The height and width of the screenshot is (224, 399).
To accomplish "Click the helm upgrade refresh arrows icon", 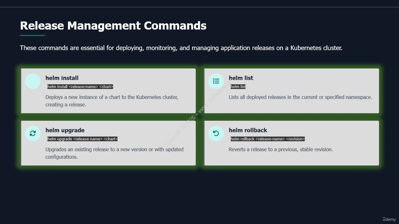I will (x=33, y=133).
